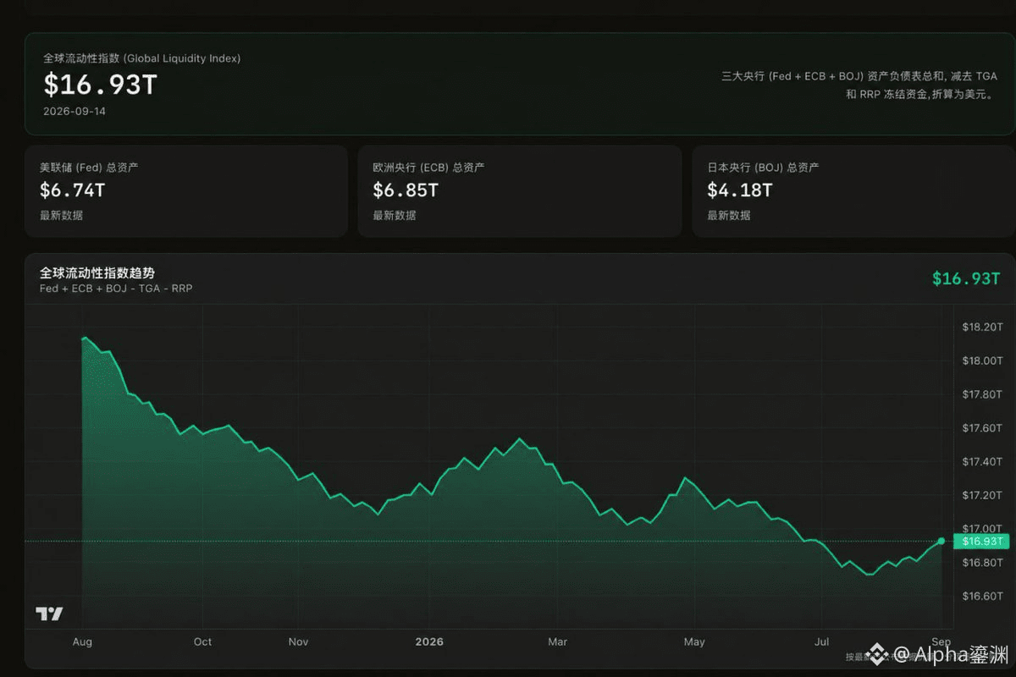1016x677 pixels.
Task: Select the Mar label on the time axis
Action: 557,641
